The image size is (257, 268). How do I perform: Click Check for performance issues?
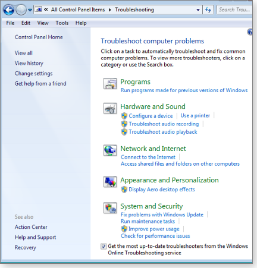[155, 236]
